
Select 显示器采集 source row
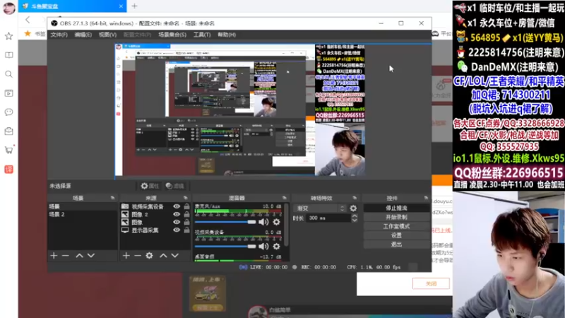point(155,230)
